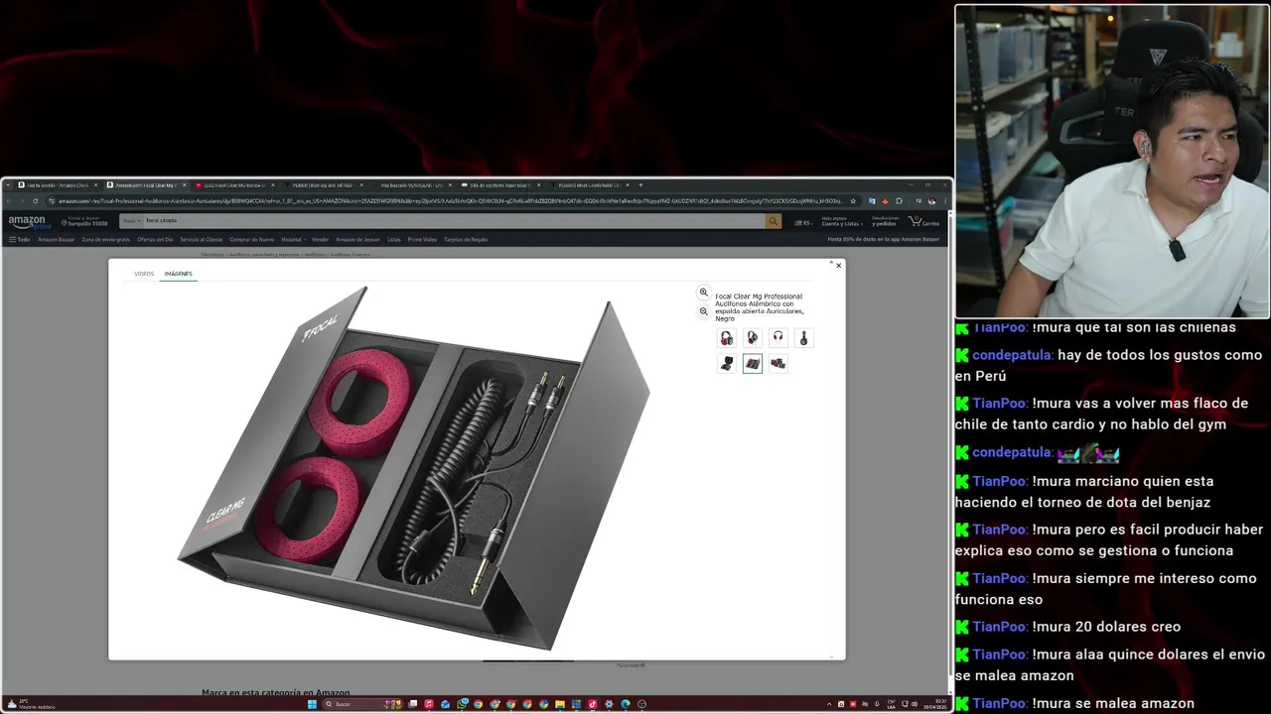Viewport: 1271px width, 714px height.
Task: Open the weather widget in taskbar
Action: pyautogui.click(x=30, y=704)
